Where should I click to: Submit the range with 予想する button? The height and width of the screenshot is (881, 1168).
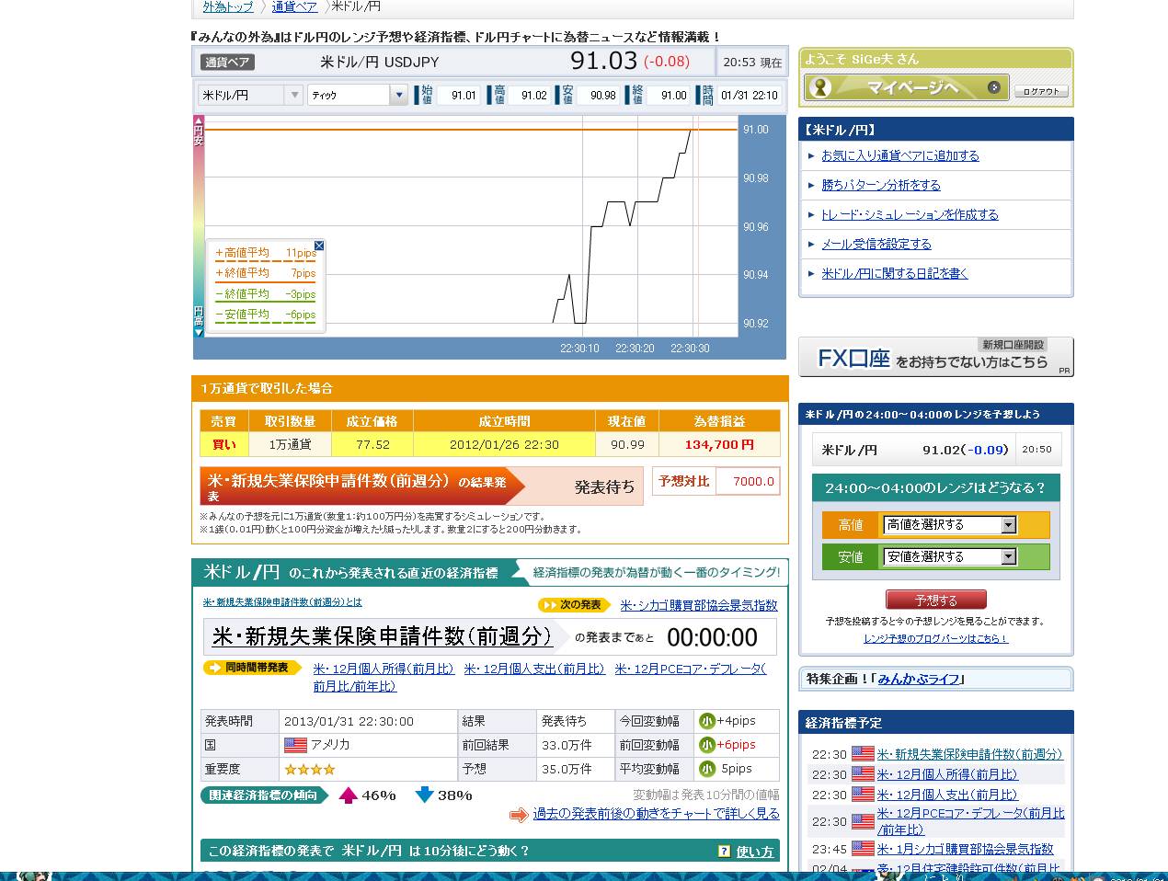(935, 600)
